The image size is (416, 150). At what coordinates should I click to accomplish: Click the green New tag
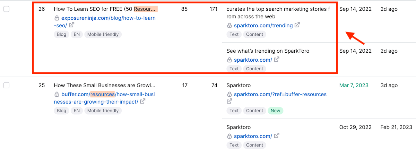tap(275, 111)
